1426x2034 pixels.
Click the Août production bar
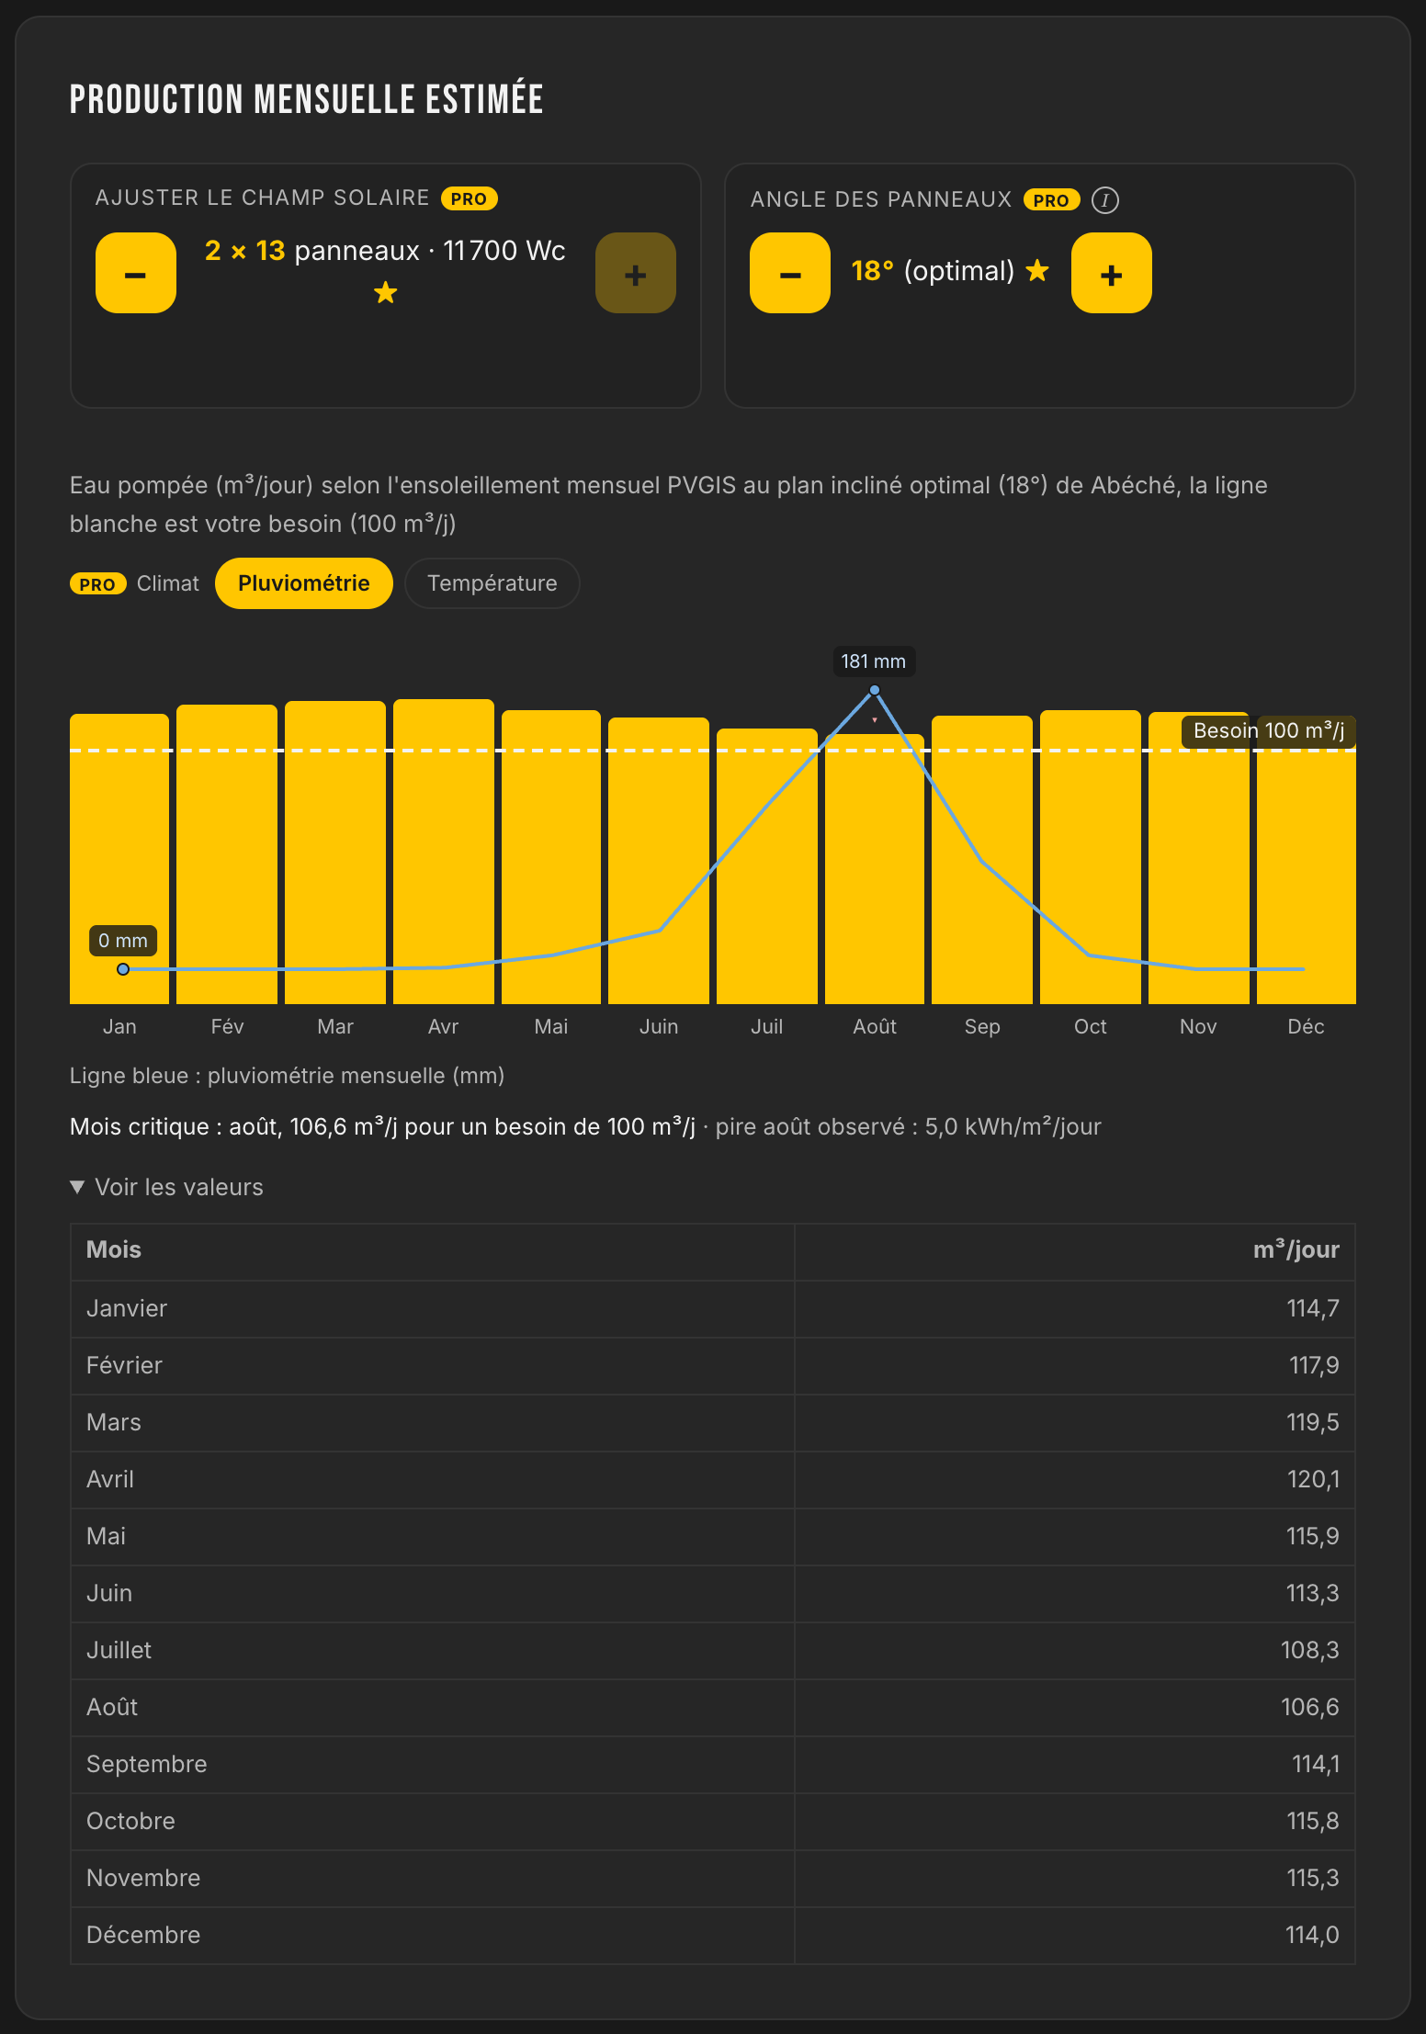[x=875, y=869]
